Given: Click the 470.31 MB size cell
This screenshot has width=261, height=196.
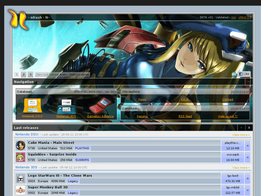Looking at the screenshot, I should (233, 181).
